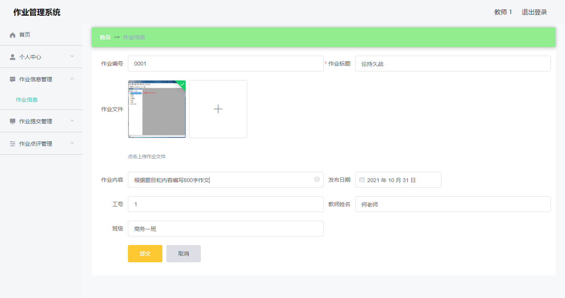Open the 作业点评管理 sidebar menu
565x298 pixels.
(x=41, y=144)
